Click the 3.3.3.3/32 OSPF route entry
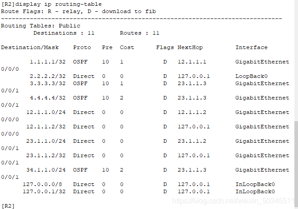 click(145, 87)
